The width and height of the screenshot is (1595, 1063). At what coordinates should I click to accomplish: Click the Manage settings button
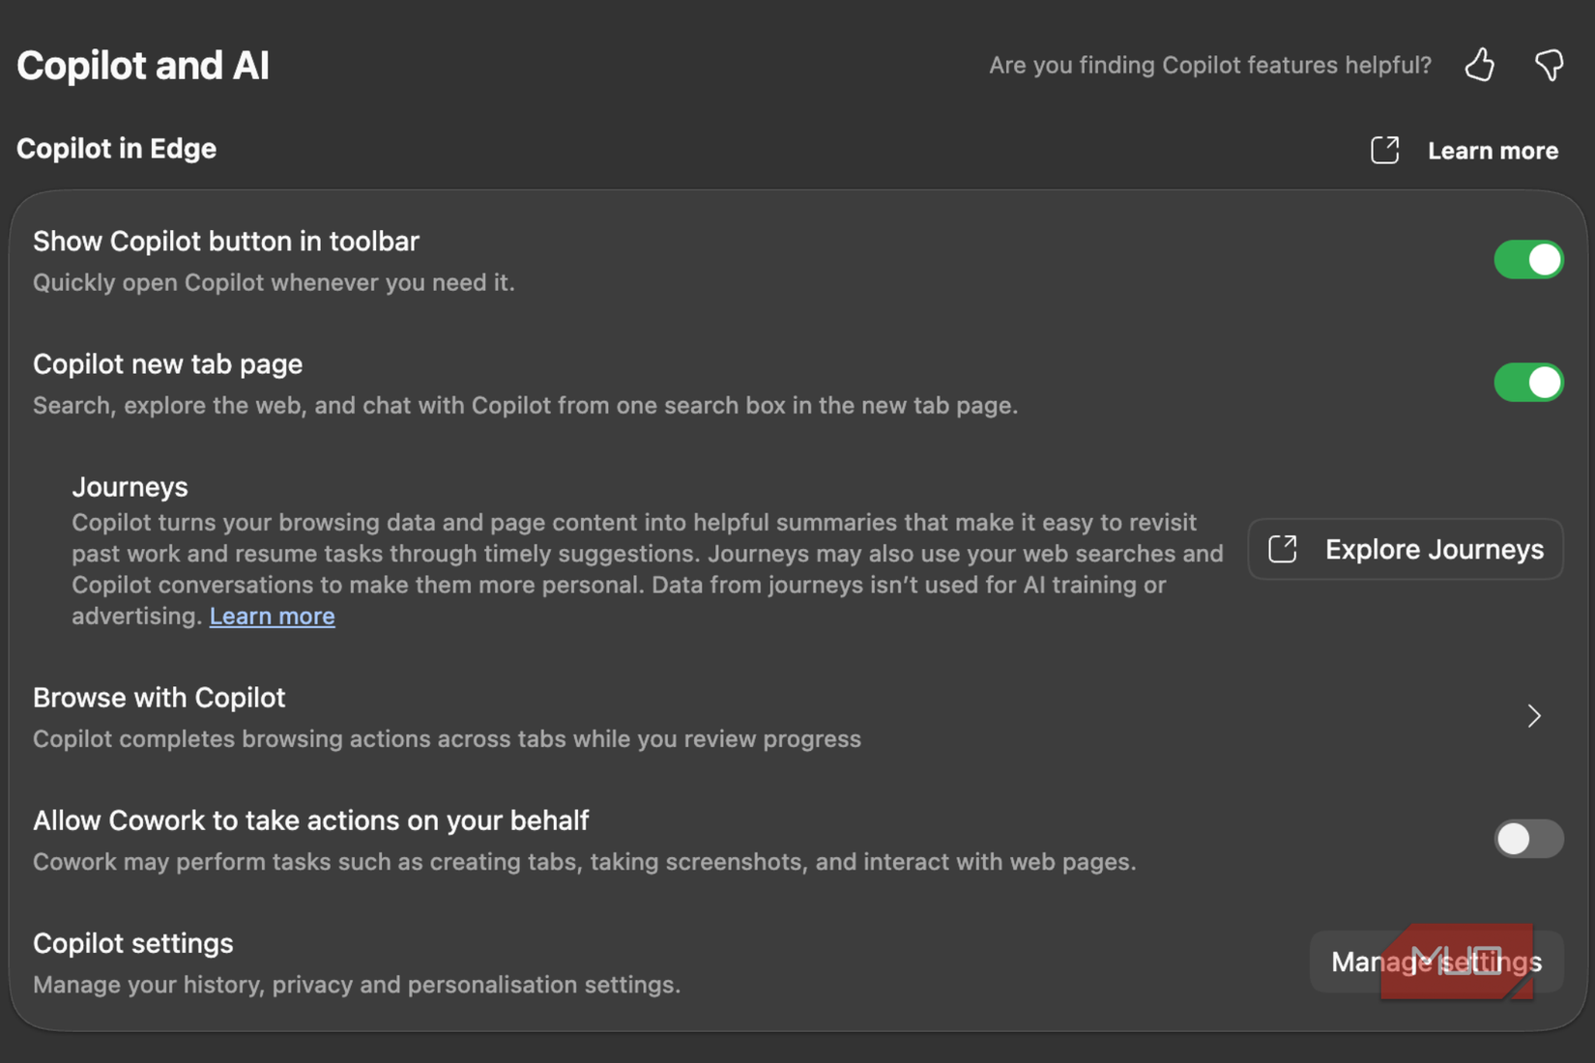tap(1436, 962)
